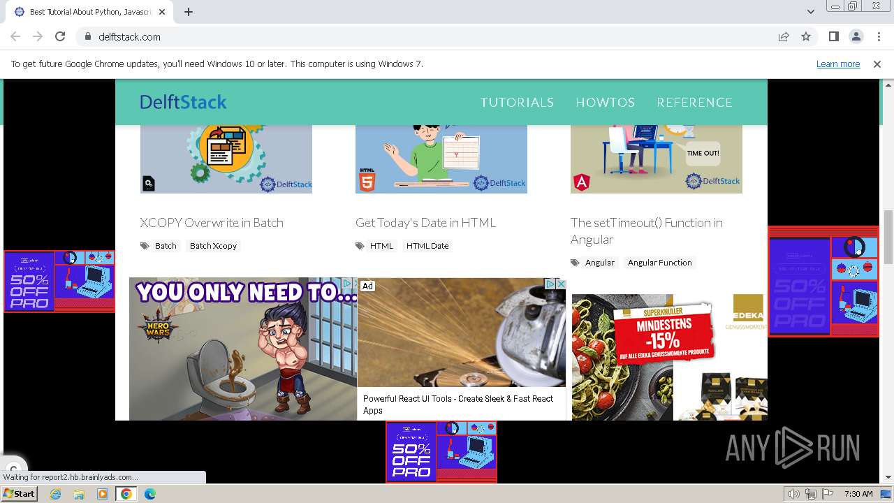This screenshot has height=503, width=894.
Task: Click the bottom 50% OFF PRO banner
Action: (x=441, y=452)
